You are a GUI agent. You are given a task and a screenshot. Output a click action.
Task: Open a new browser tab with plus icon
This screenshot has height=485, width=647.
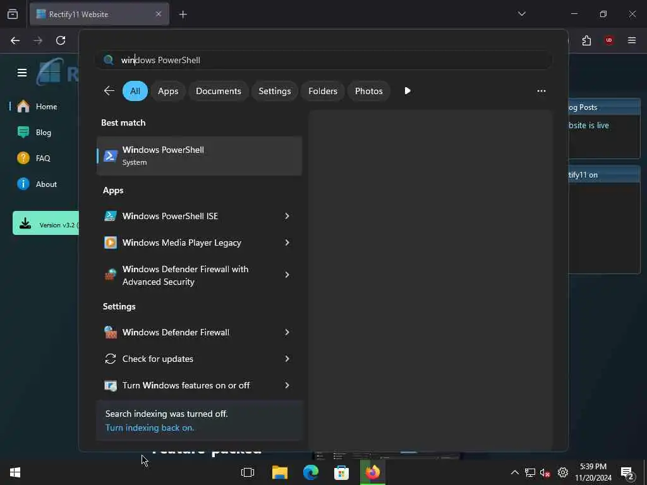[x=183, y=15]
